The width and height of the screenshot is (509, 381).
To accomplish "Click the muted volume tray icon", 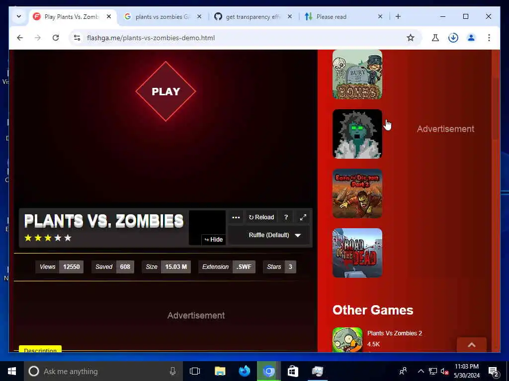I will [444, 372].
